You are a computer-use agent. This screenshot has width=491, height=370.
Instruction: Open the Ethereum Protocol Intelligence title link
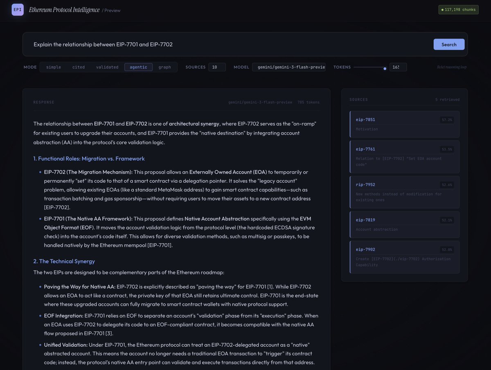[64, 10]
